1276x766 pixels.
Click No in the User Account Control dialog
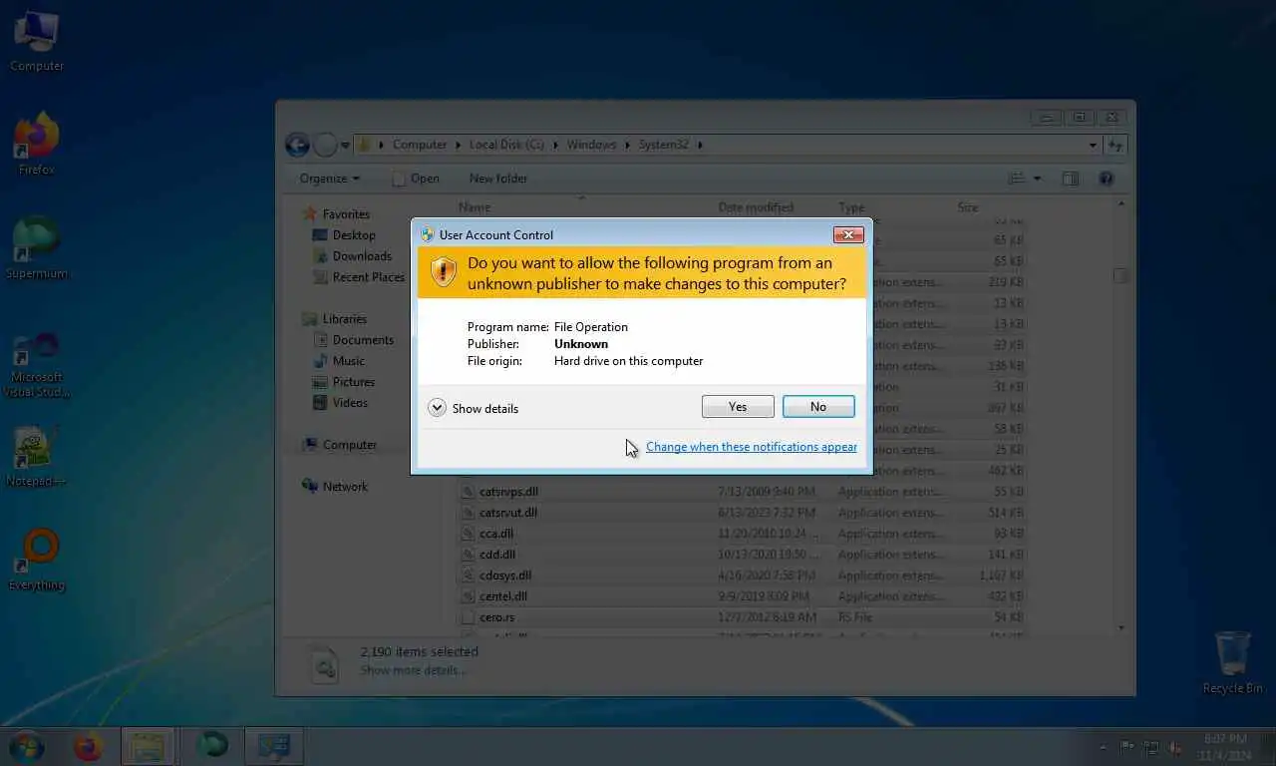pos(818,407)
